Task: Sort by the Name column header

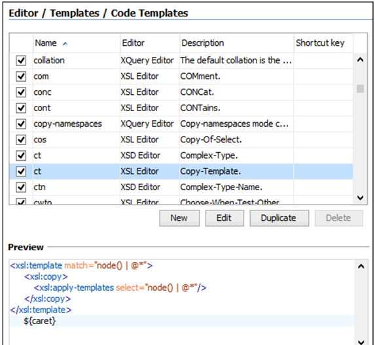Action: click(77, 43)
